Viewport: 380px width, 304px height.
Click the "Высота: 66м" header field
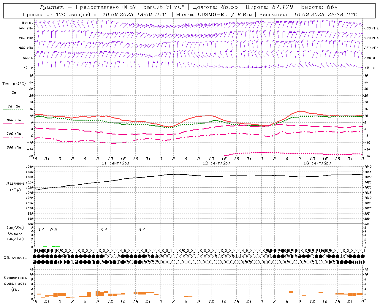pos(319,7)
